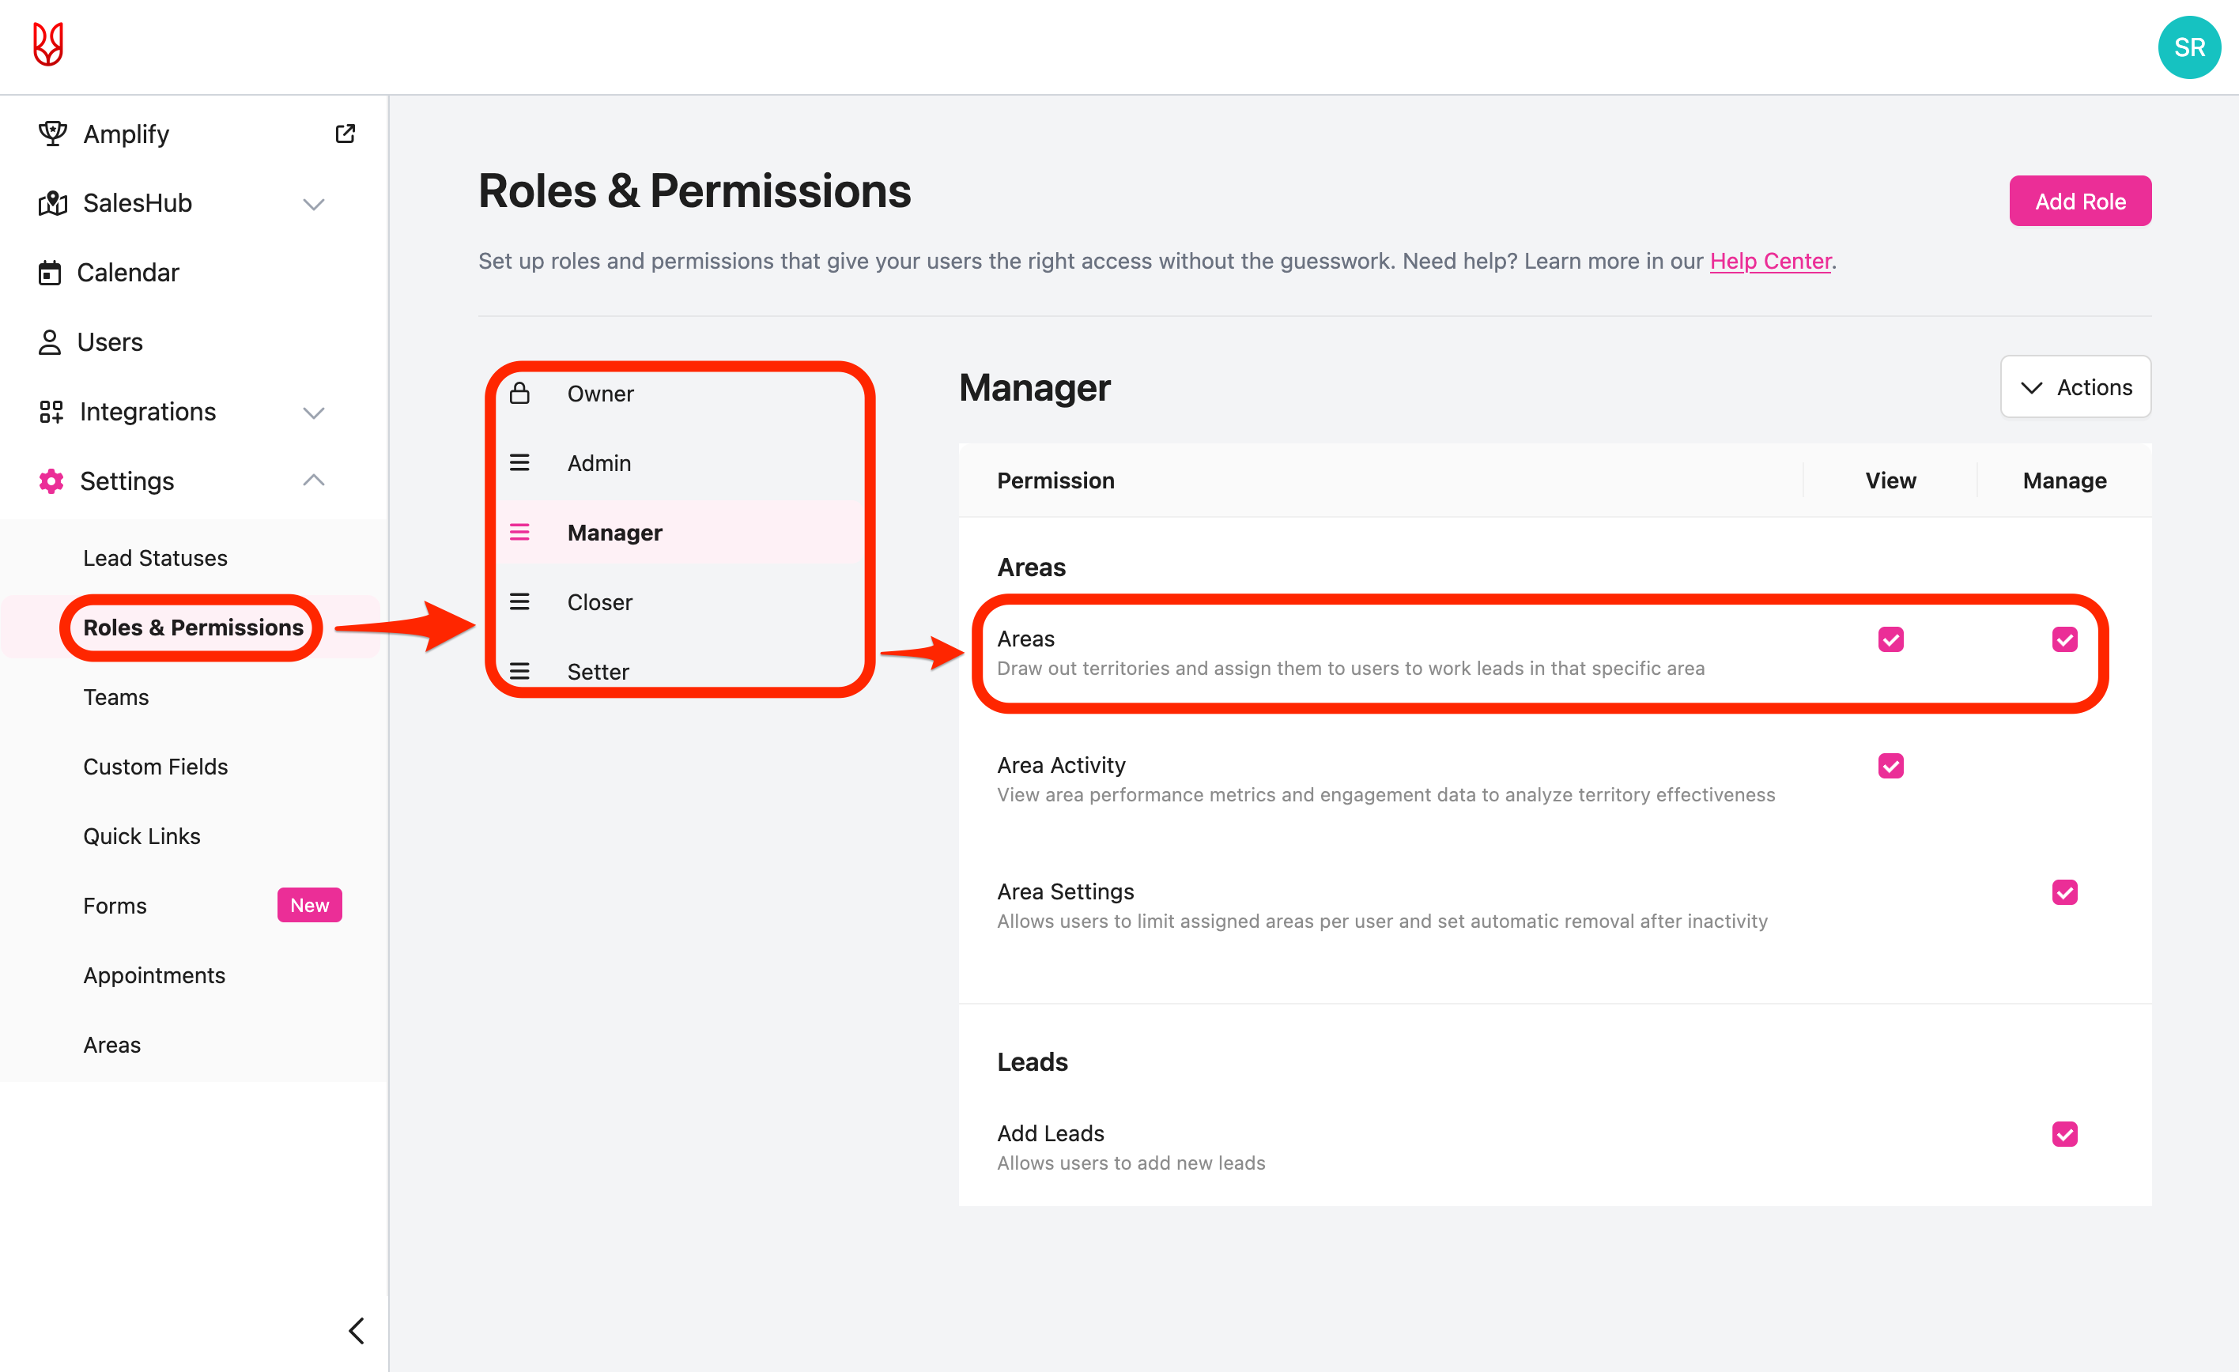Click the red fox logo icon
The height and width of the screenshot is (1372, 2239).
[x=48, y=44]
